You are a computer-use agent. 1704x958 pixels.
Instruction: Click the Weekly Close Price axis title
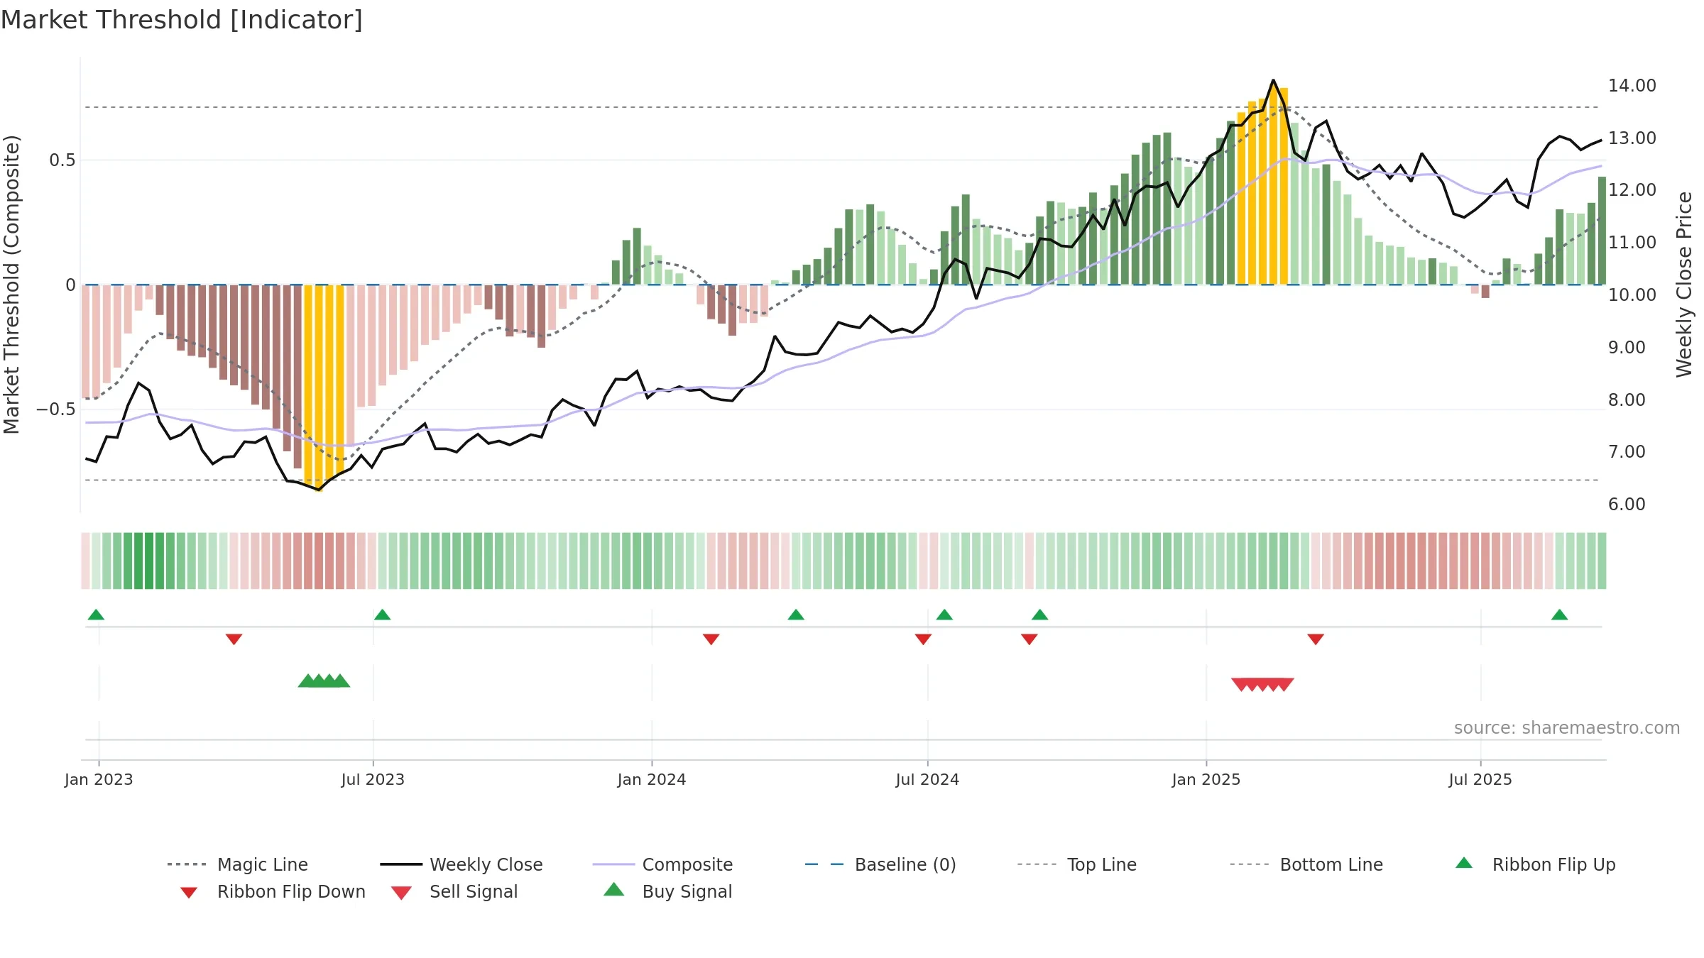1684,285
